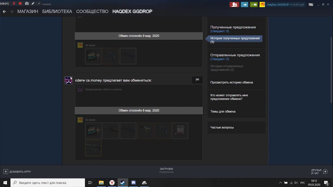Screen dimensions: 333x187
Task: Open the green inbox notifications envelope
Action: [x=254, y=4]
